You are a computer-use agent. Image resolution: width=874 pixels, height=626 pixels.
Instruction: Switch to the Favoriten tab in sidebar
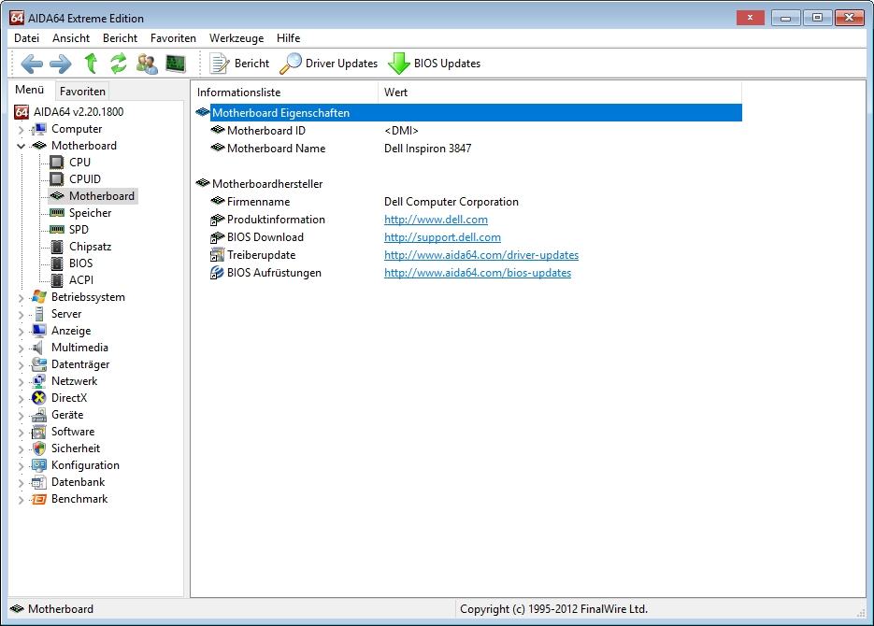[x=82, y=91]
